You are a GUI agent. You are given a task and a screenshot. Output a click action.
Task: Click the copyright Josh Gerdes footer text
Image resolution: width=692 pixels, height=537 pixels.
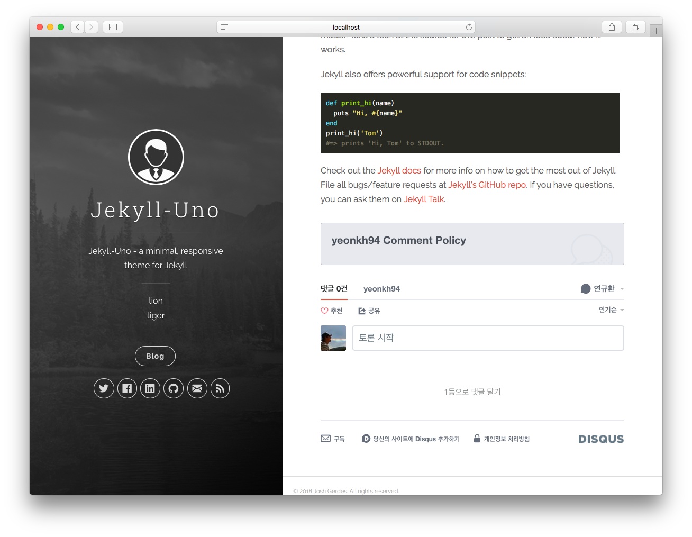pyautogui.click(x=346, y=491)
